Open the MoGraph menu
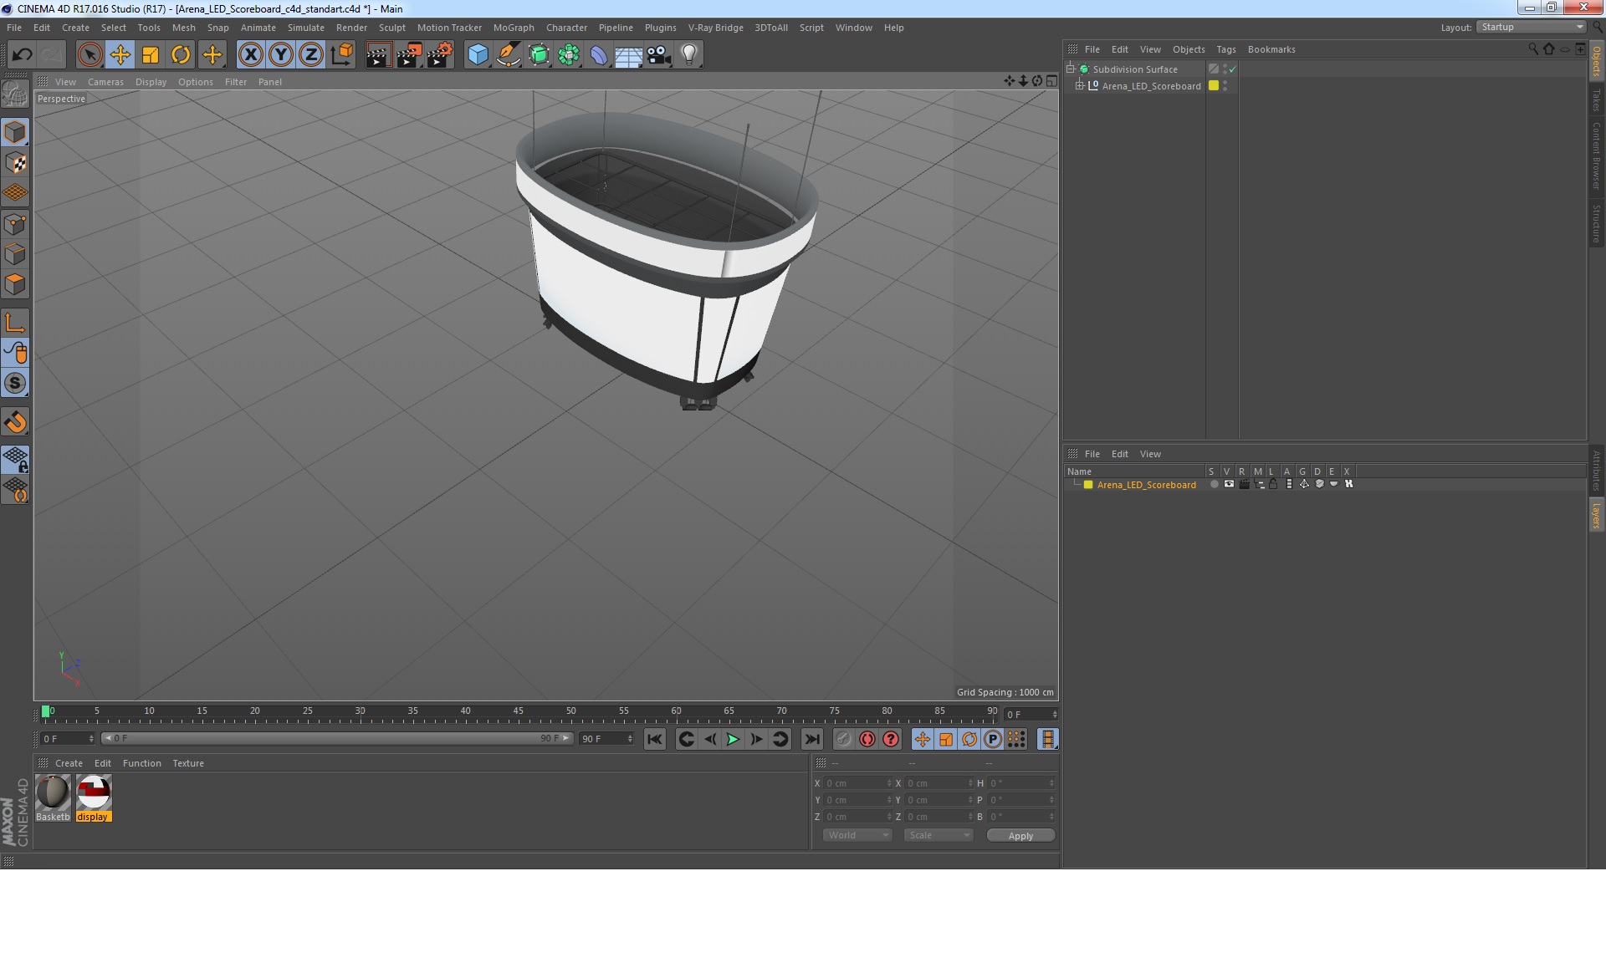This screenshot has width=1606, height=968. point(514,28)
